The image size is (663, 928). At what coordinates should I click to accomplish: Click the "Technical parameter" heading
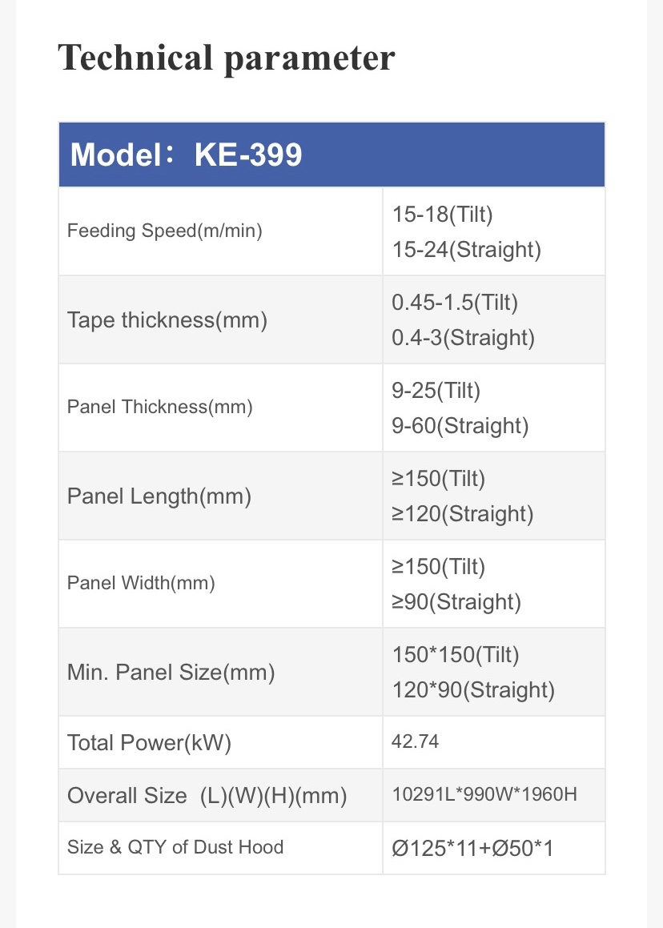(x=227, y=59)
